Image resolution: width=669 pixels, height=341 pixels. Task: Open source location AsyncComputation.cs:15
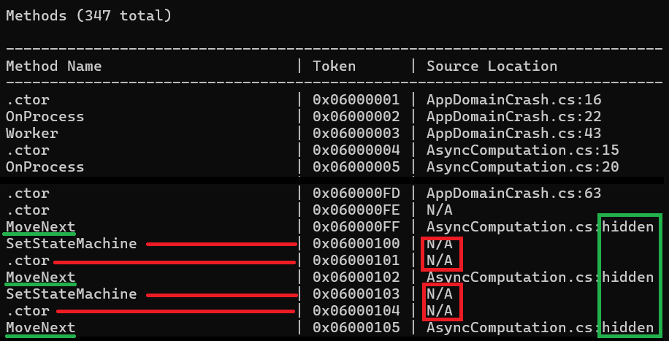click(x=522, y=150)
